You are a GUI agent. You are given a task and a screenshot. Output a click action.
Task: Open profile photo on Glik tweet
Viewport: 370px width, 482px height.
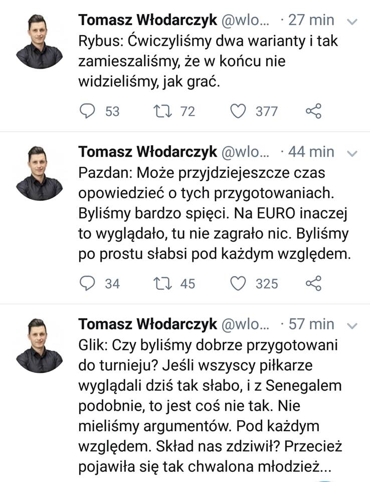pyautogui.click(x=39, y=345)
